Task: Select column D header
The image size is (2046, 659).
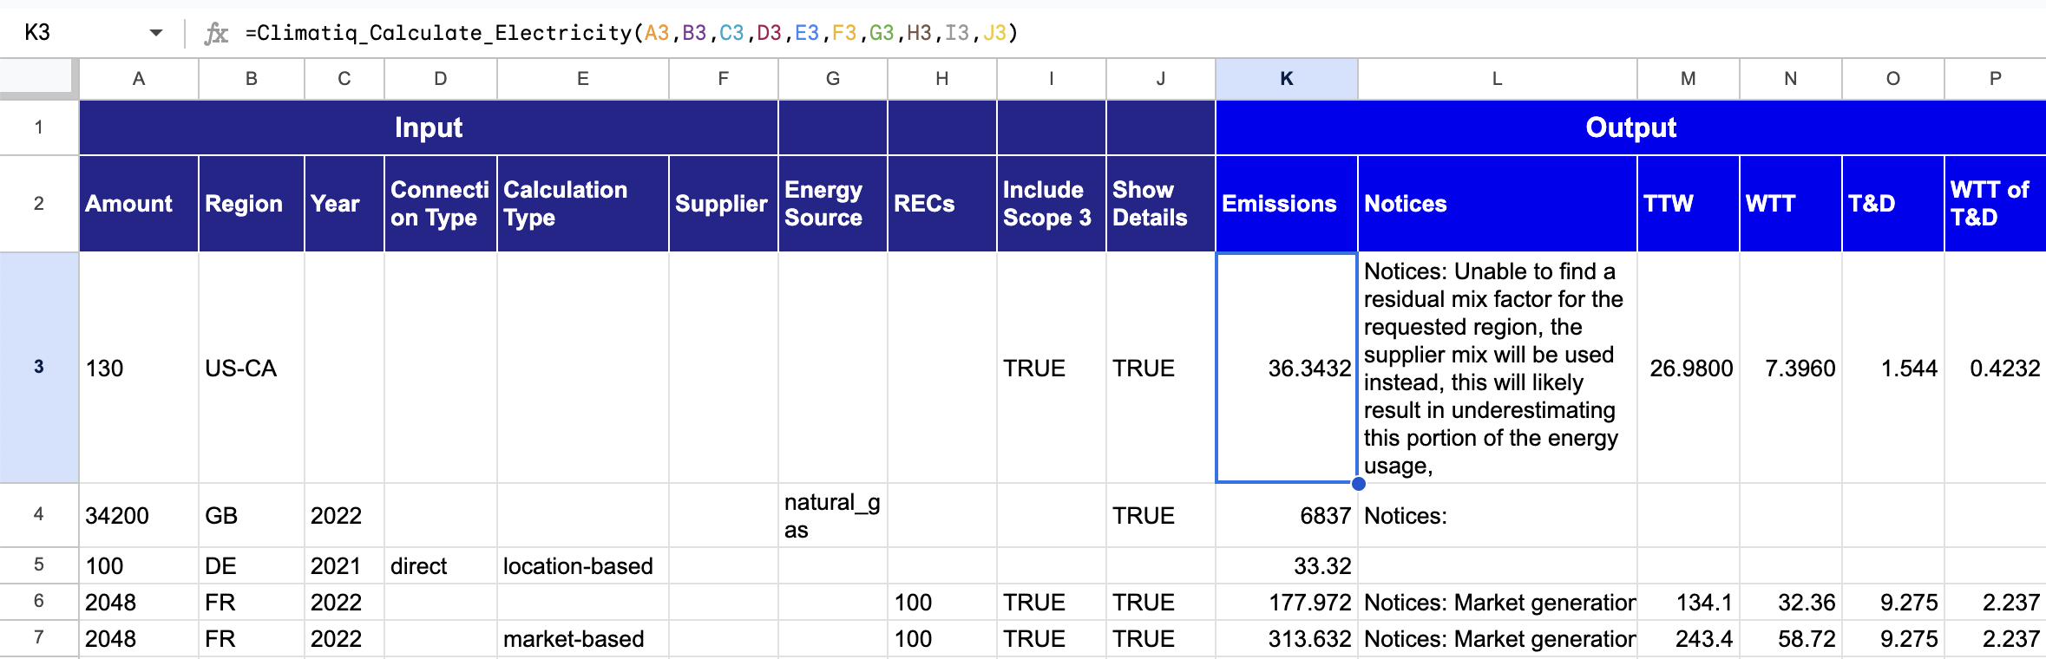Action: tap(441, 79)
